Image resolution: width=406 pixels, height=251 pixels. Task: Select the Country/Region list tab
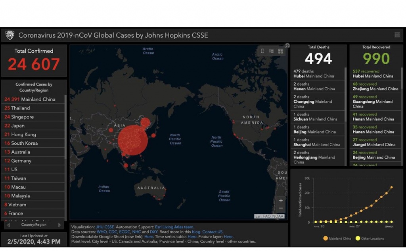(x=34, y=225)
